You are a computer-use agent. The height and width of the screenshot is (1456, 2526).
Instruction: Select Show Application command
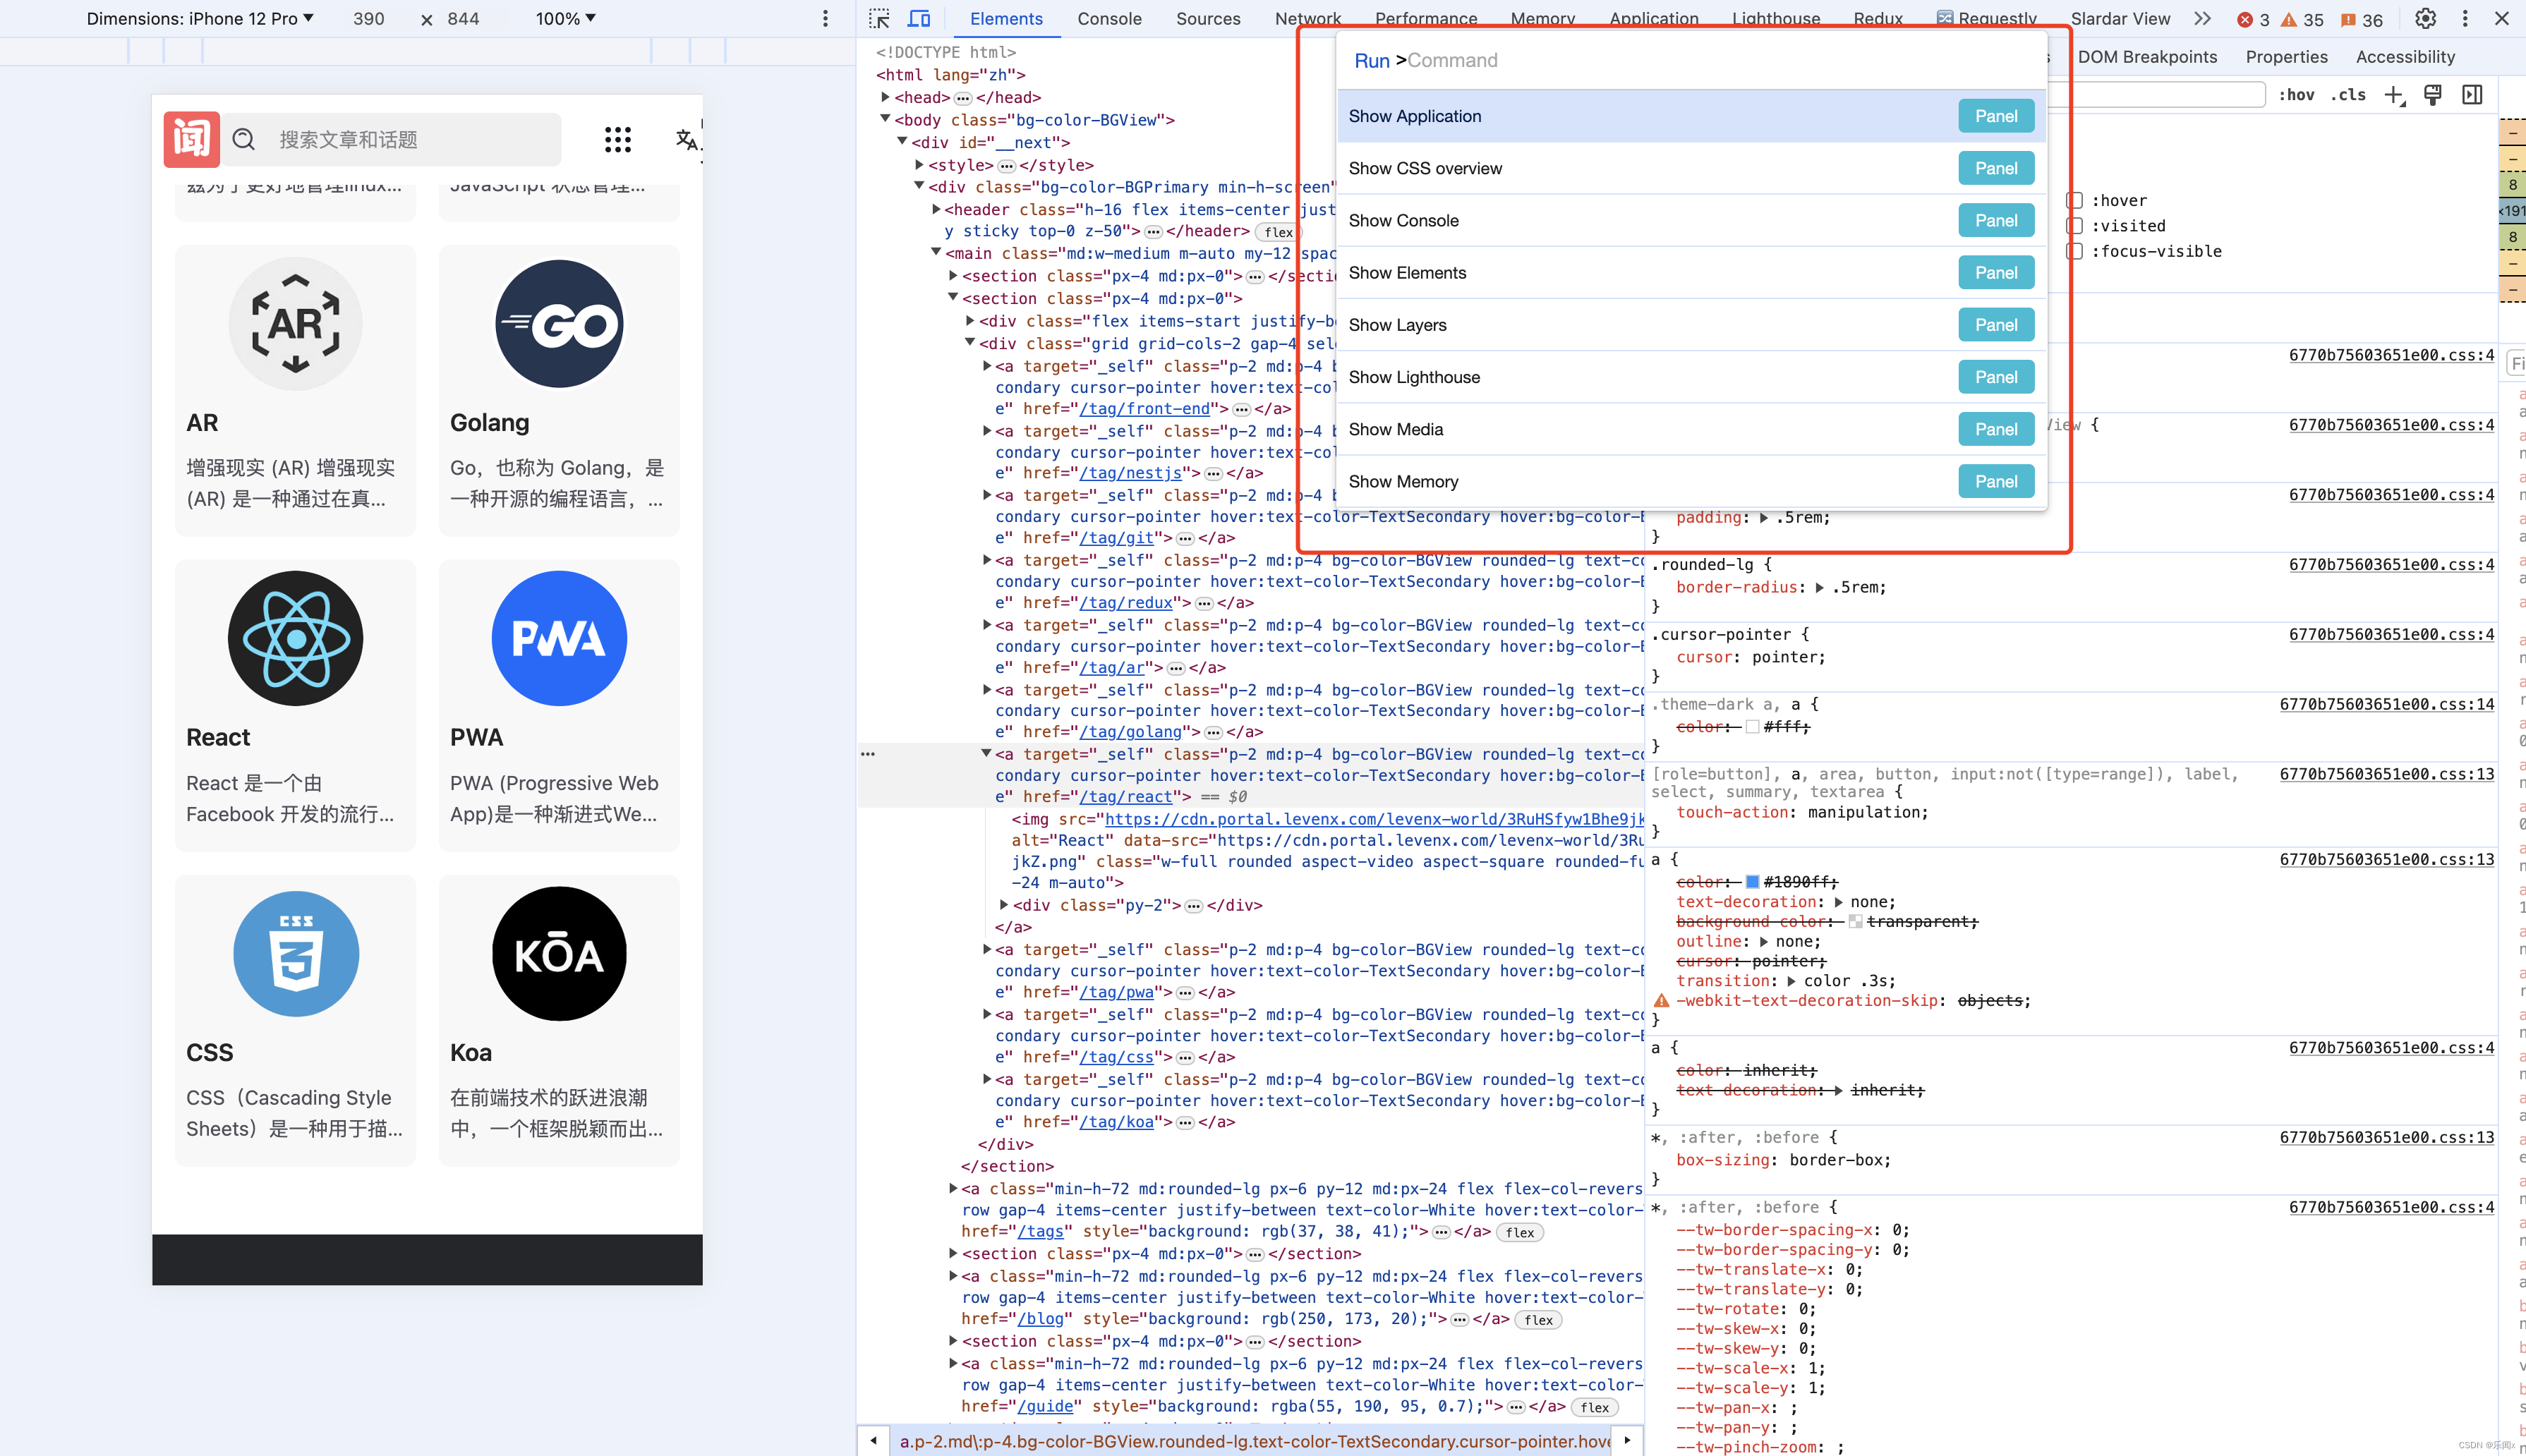[x=1691, y=116]
